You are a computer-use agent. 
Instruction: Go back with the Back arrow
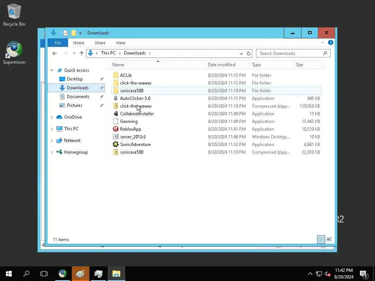click(55, 53)
